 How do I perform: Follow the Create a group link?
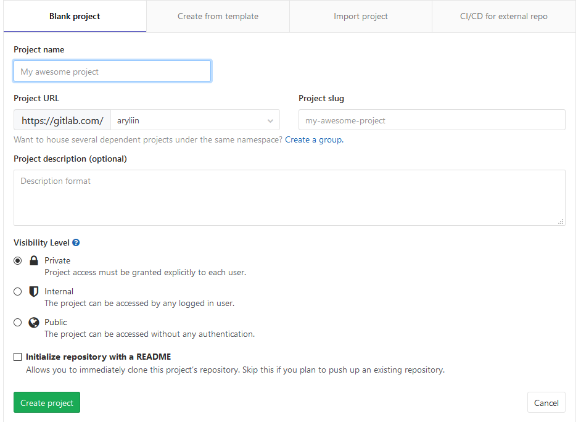[x=314, y=139]
